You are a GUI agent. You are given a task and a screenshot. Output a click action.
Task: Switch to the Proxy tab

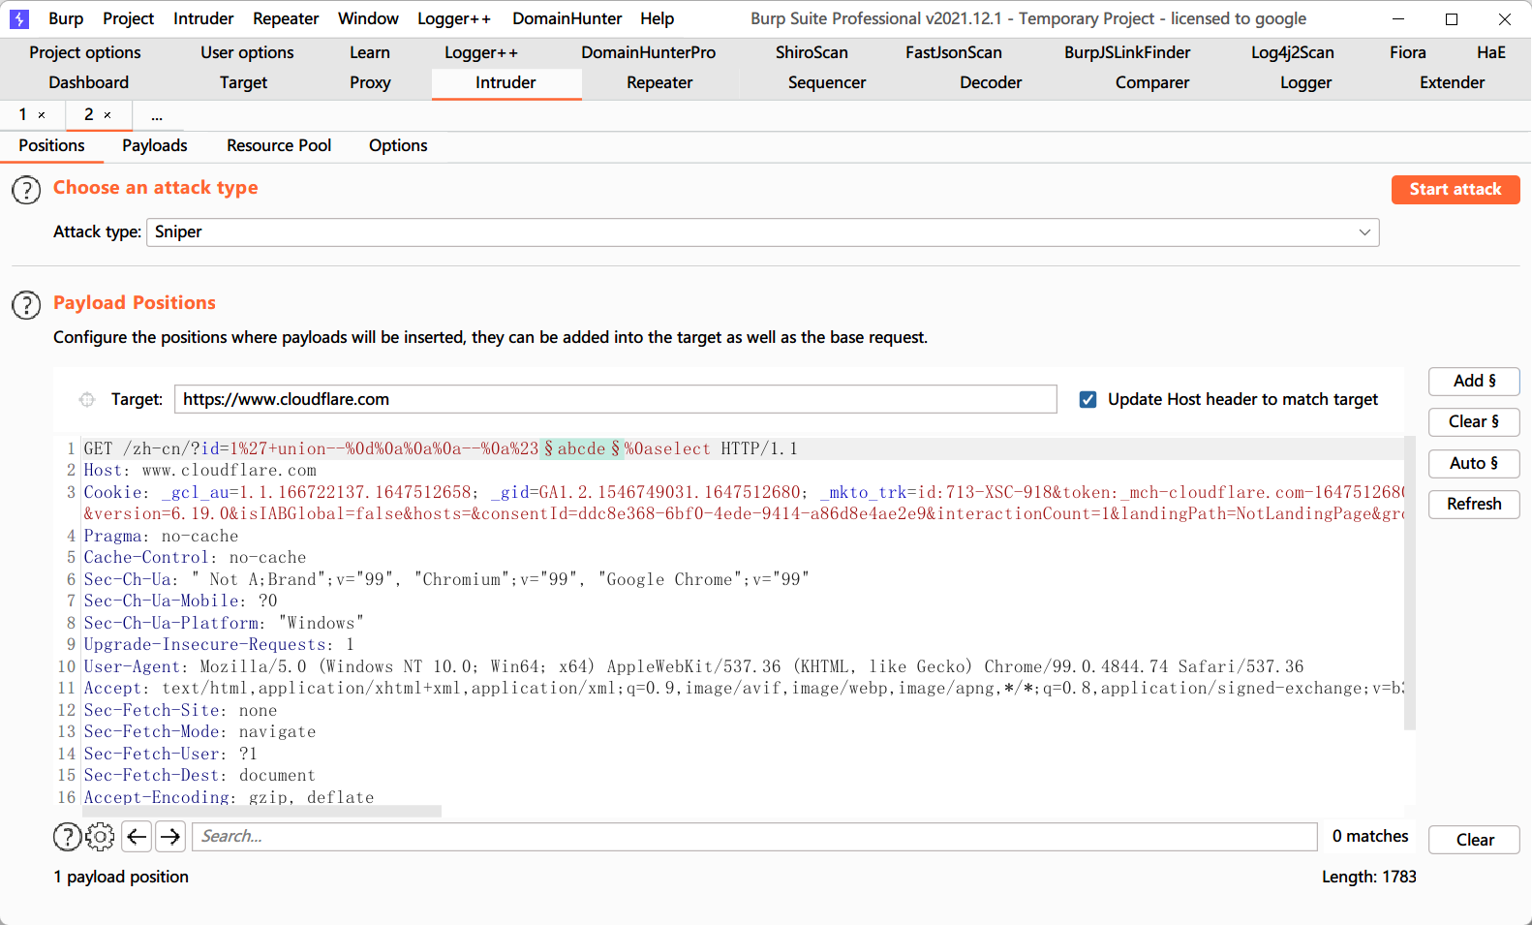[x=370, y=82]
